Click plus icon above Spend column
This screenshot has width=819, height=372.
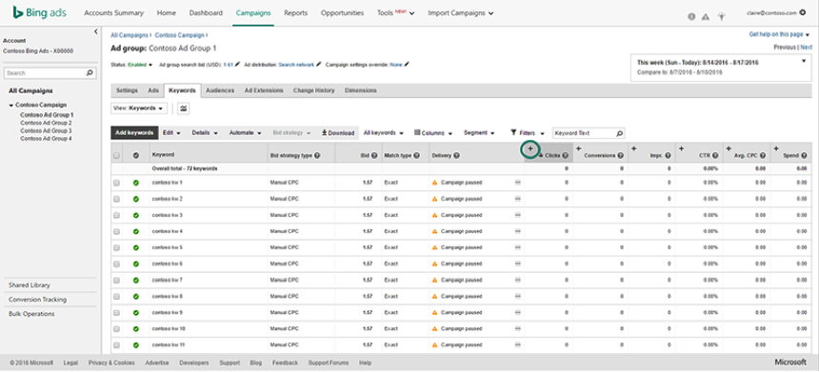(x=776, y=149)
